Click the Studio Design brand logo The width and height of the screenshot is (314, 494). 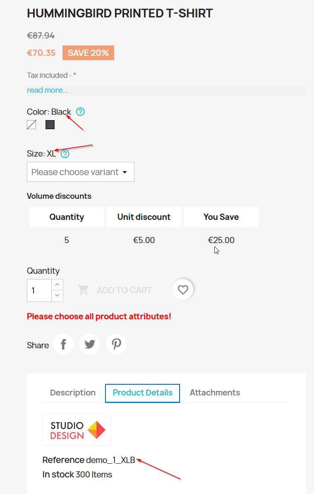[77, 430]
